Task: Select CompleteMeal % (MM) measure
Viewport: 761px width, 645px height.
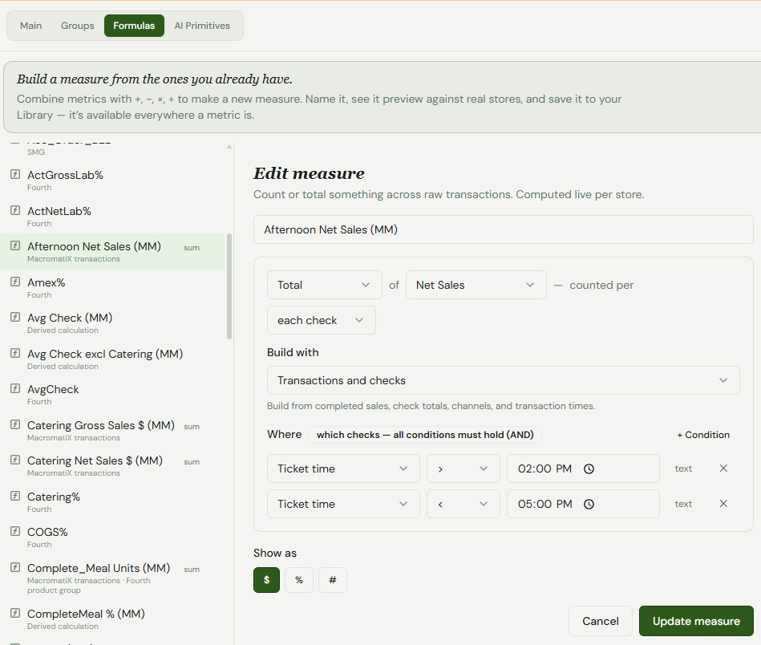Action: tap(113, 619)
